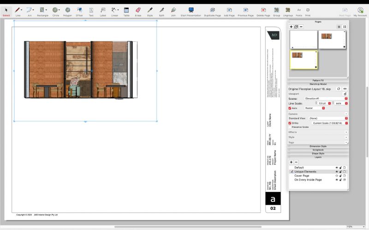Uncheck the Ortho checkbox
The width and height of the screenshot is (369, 230).
pyautogui.click(x=290, y=123)
